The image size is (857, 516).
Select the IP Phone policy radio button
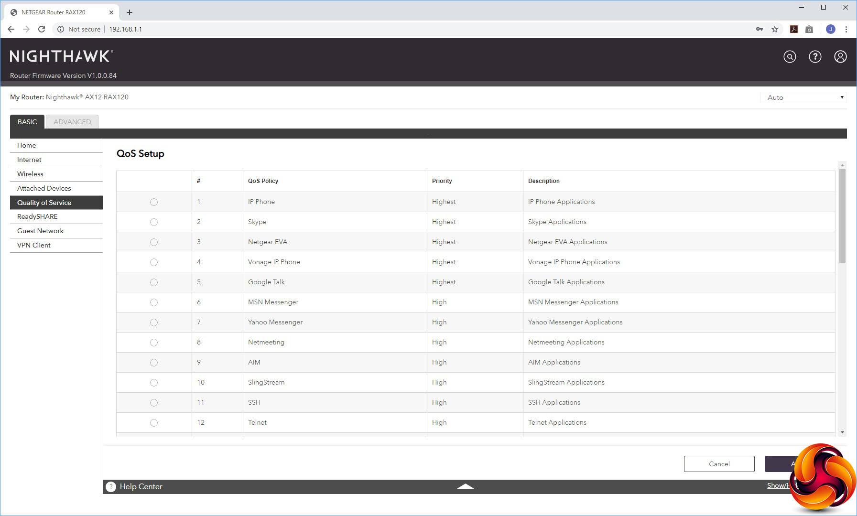(154, 202)
